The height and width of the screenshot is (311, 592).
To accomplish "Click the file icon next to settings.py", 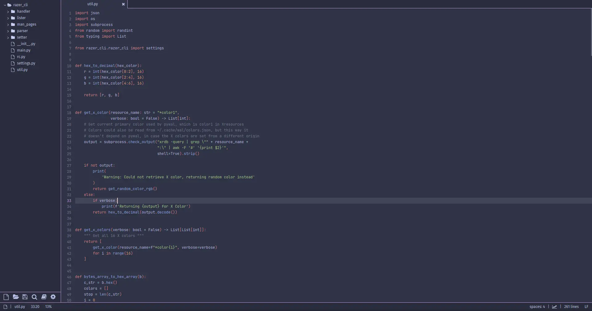I will (x=13, y=63).
